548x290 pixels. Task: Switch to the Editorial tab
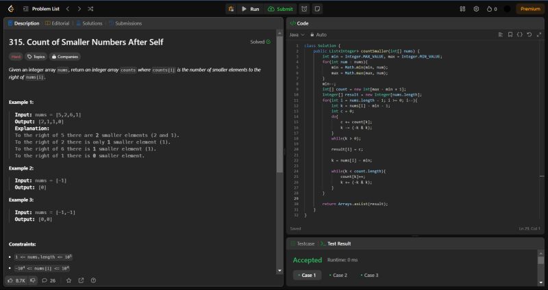coord(58,23)
